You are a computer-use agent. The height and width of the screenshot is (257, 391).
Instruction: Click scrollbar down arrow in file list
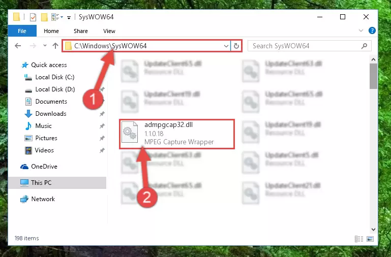point(373,230)
